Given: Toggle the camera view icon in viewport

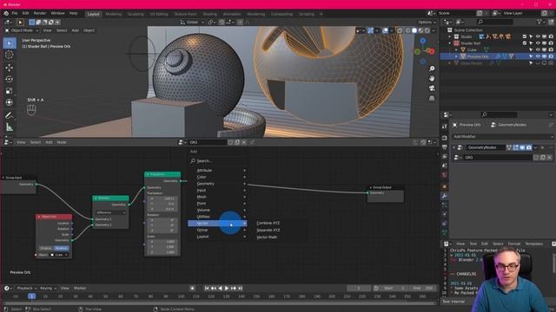Looking at the screenshot, I should pyautogui.click(x=432, y=88).
